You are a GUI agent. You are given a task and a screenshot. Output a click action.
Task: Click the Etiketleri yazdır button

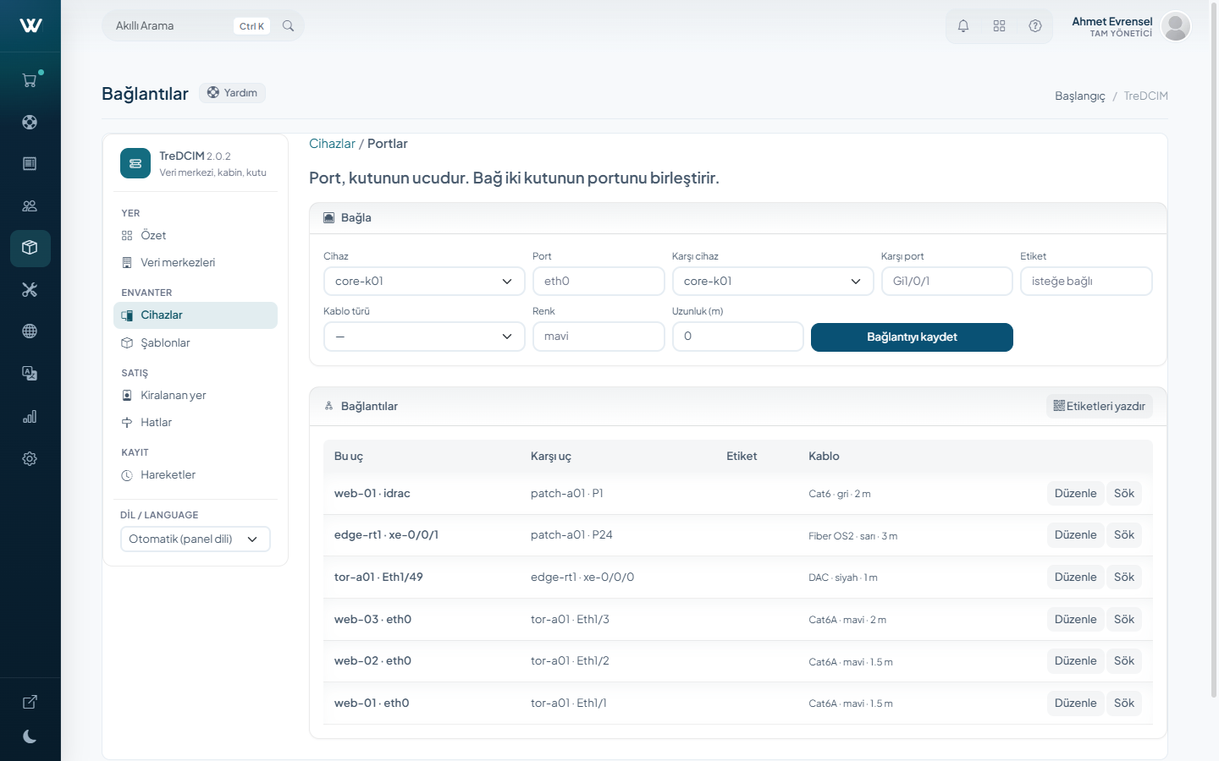point(1099,407)
